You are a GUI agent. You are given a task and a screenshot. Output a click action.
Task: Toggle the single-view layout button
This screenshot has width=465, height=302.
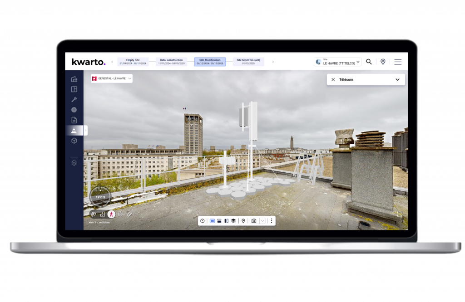[212, 221]
